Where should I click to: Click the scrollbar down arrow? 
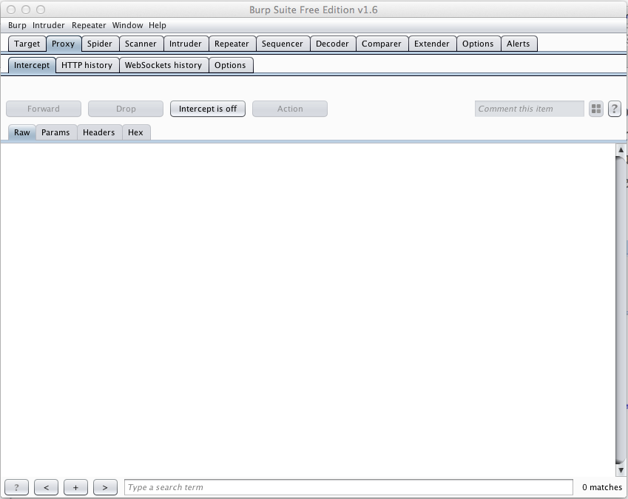click(621, 470)
